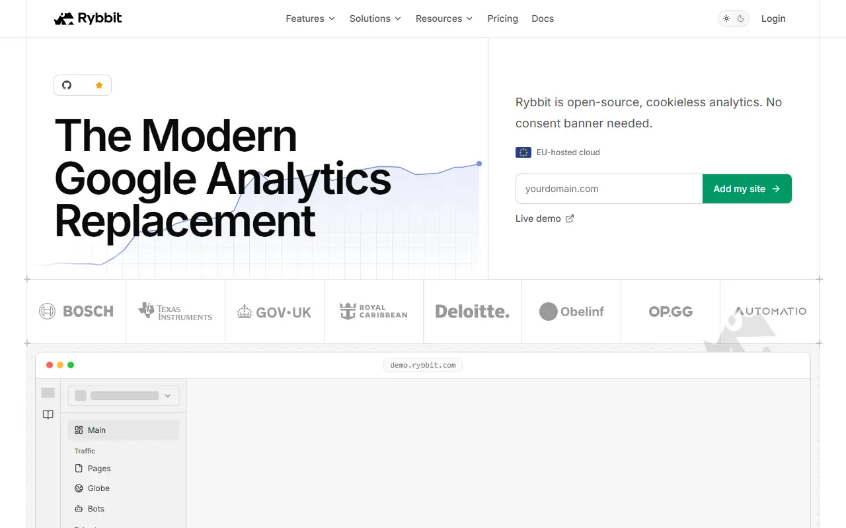846x528 pixels.
Task: Click the "Traffic" section heading in demo sidebar
Action: pyautogui.click(x=85, y=451)
